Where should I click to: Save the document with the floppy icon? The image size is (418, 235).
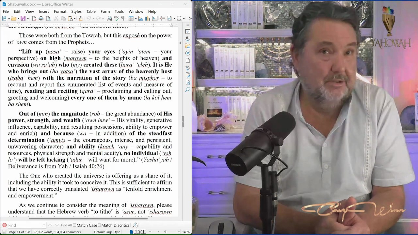(23, 19)
